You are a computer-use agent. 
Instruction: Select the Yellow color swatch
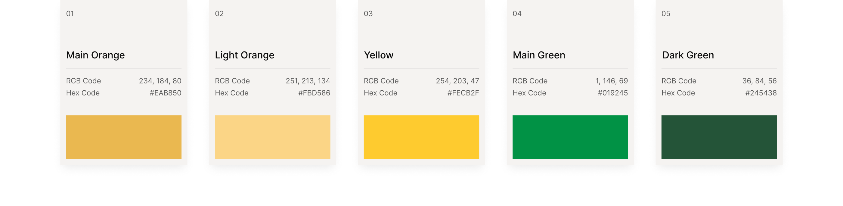[421, 137]
